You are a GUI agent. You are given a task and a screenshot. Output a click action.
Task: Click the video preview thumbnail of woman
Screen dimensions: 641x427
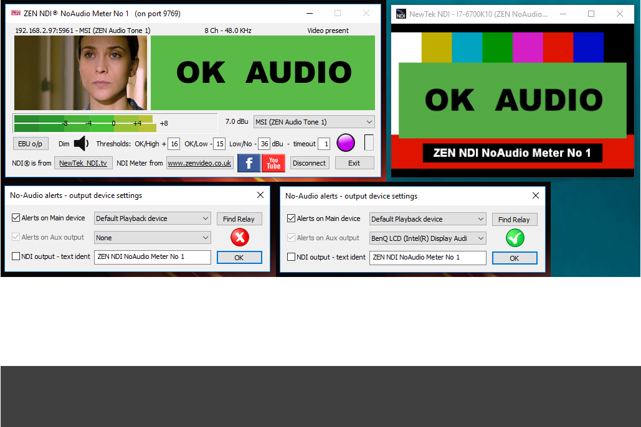tap(80, 73)
